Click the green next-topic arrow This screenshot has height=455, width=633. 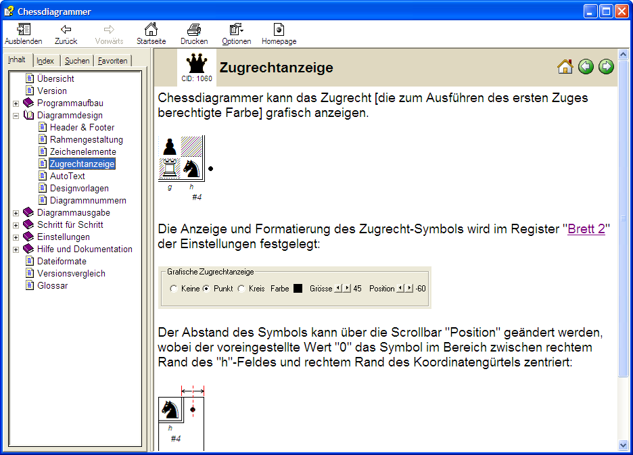[606, 67]
